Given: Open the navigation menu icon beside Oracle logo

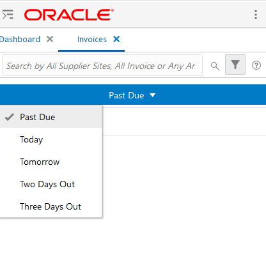Looking at the screenshot, I should coord(8,15).
